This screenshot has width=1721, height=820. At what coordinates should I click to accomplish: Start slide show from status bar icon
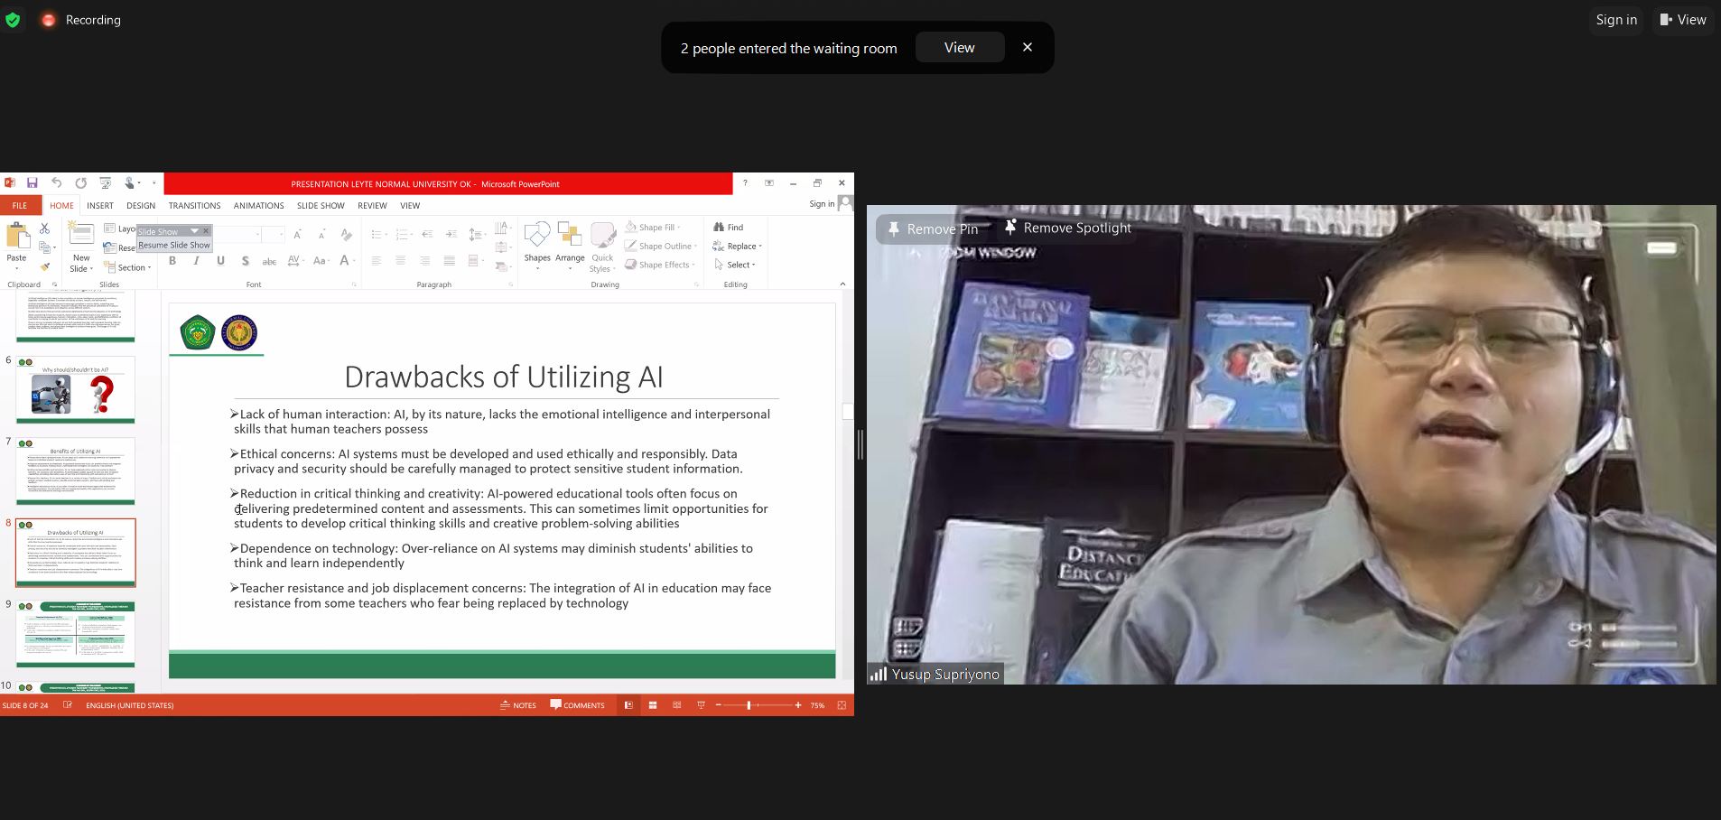tap(701, 705)
